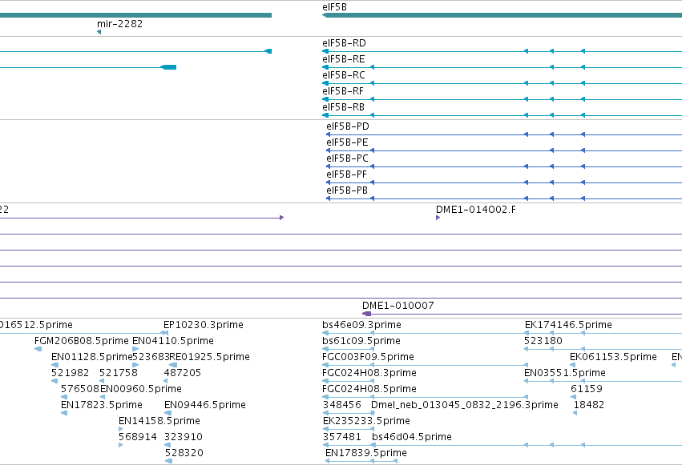682x465 pixels.
Task: Select the 568914 alignment label
Action: point(138,437)
